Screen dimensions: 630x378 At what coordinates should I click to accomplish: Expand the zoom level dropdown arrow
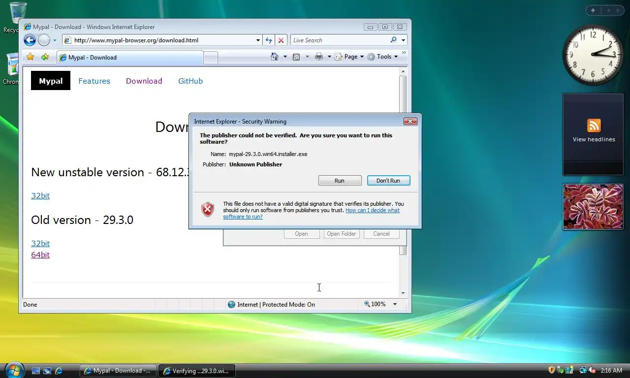coord(395,304)
